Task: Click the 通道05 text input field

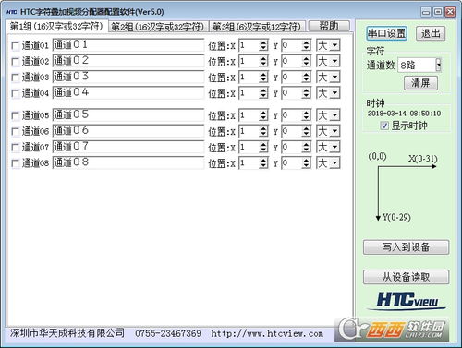Action: 128,115
